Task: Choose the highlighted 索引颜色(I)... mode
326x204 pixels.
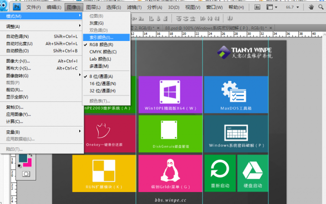Action: pyautogui.click(x=106, y=37)
